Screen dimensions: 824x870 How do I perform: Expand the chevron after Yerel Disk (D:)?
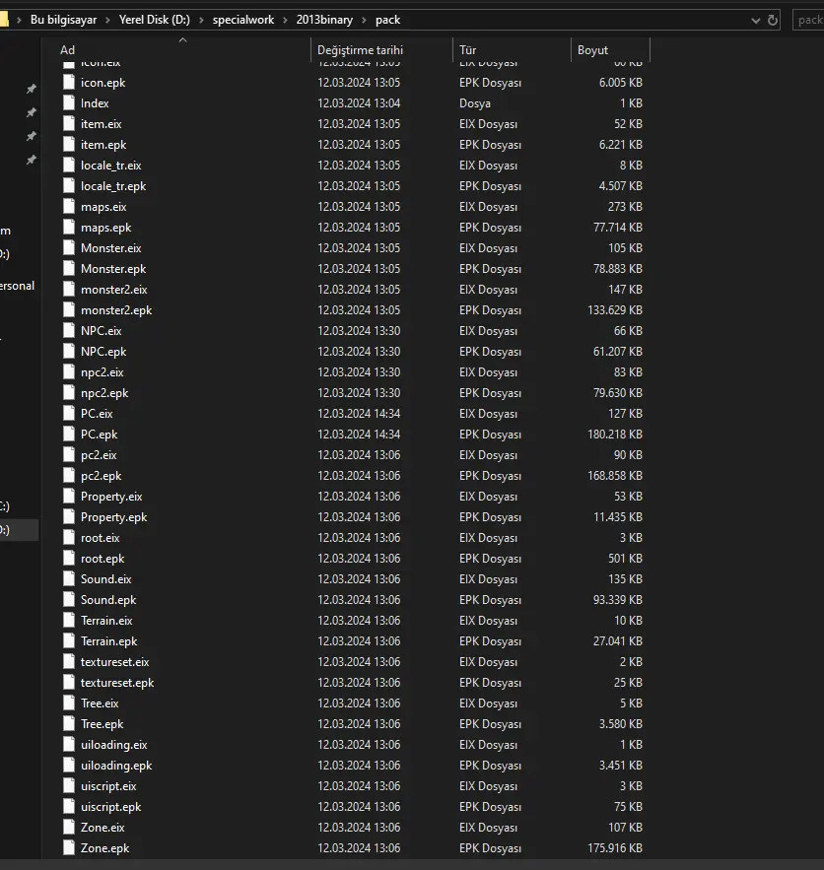[203, 20]
